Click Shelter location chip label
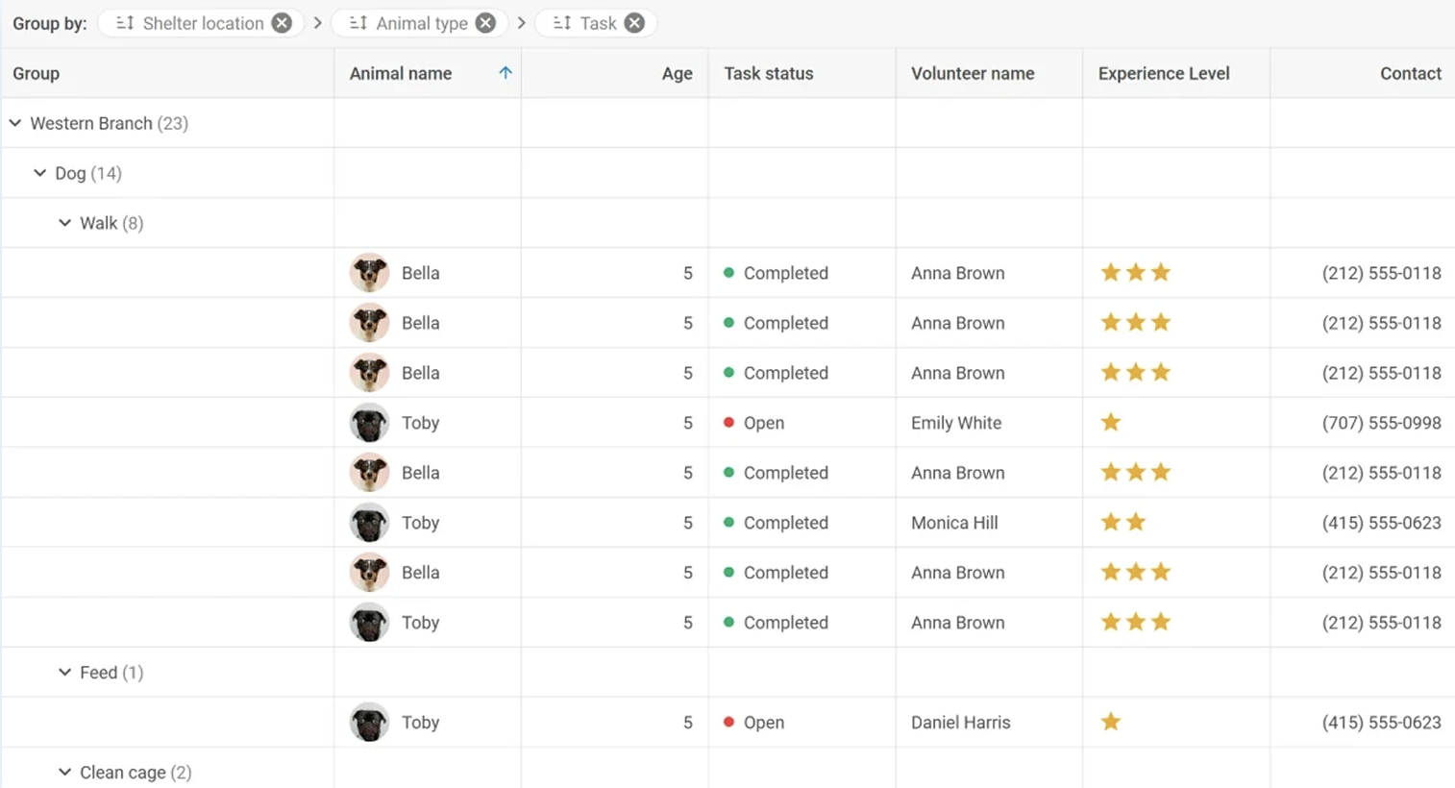The image size is (1455, 788). [203, 23]
